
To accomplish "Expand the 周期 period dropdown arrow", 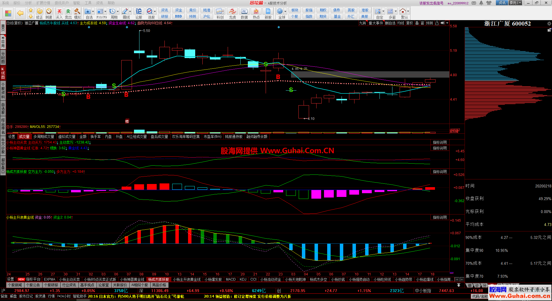I will [118, 11].
